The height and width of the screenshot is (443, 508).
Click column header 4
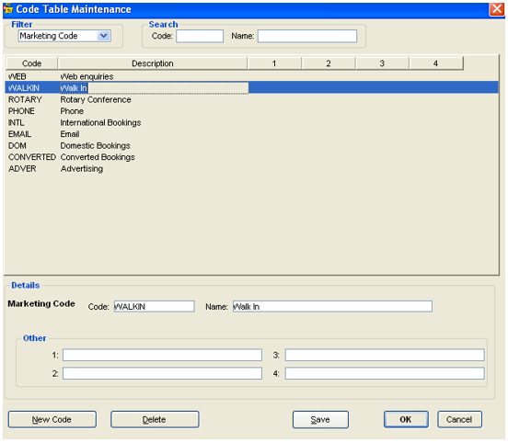point(435,63)
